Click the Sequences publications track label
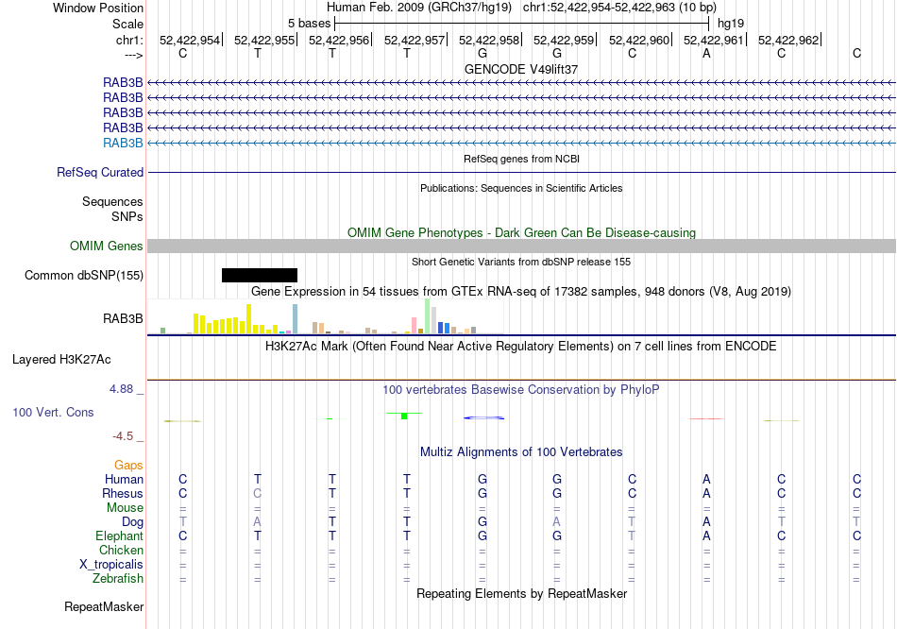This screenshot has height=629, width=897. point(112,201)
